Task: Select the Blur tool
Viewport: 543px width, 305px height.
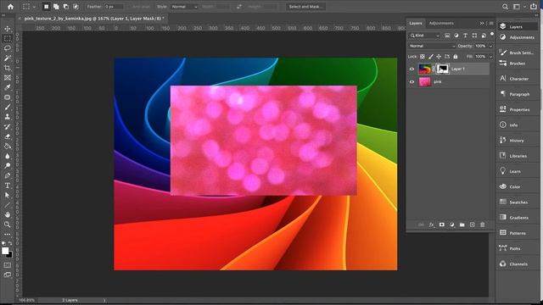Action: point(8,156)
